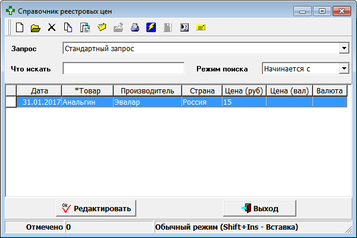
Task: Click the Что искать search input field
Action: click(123, 68)
